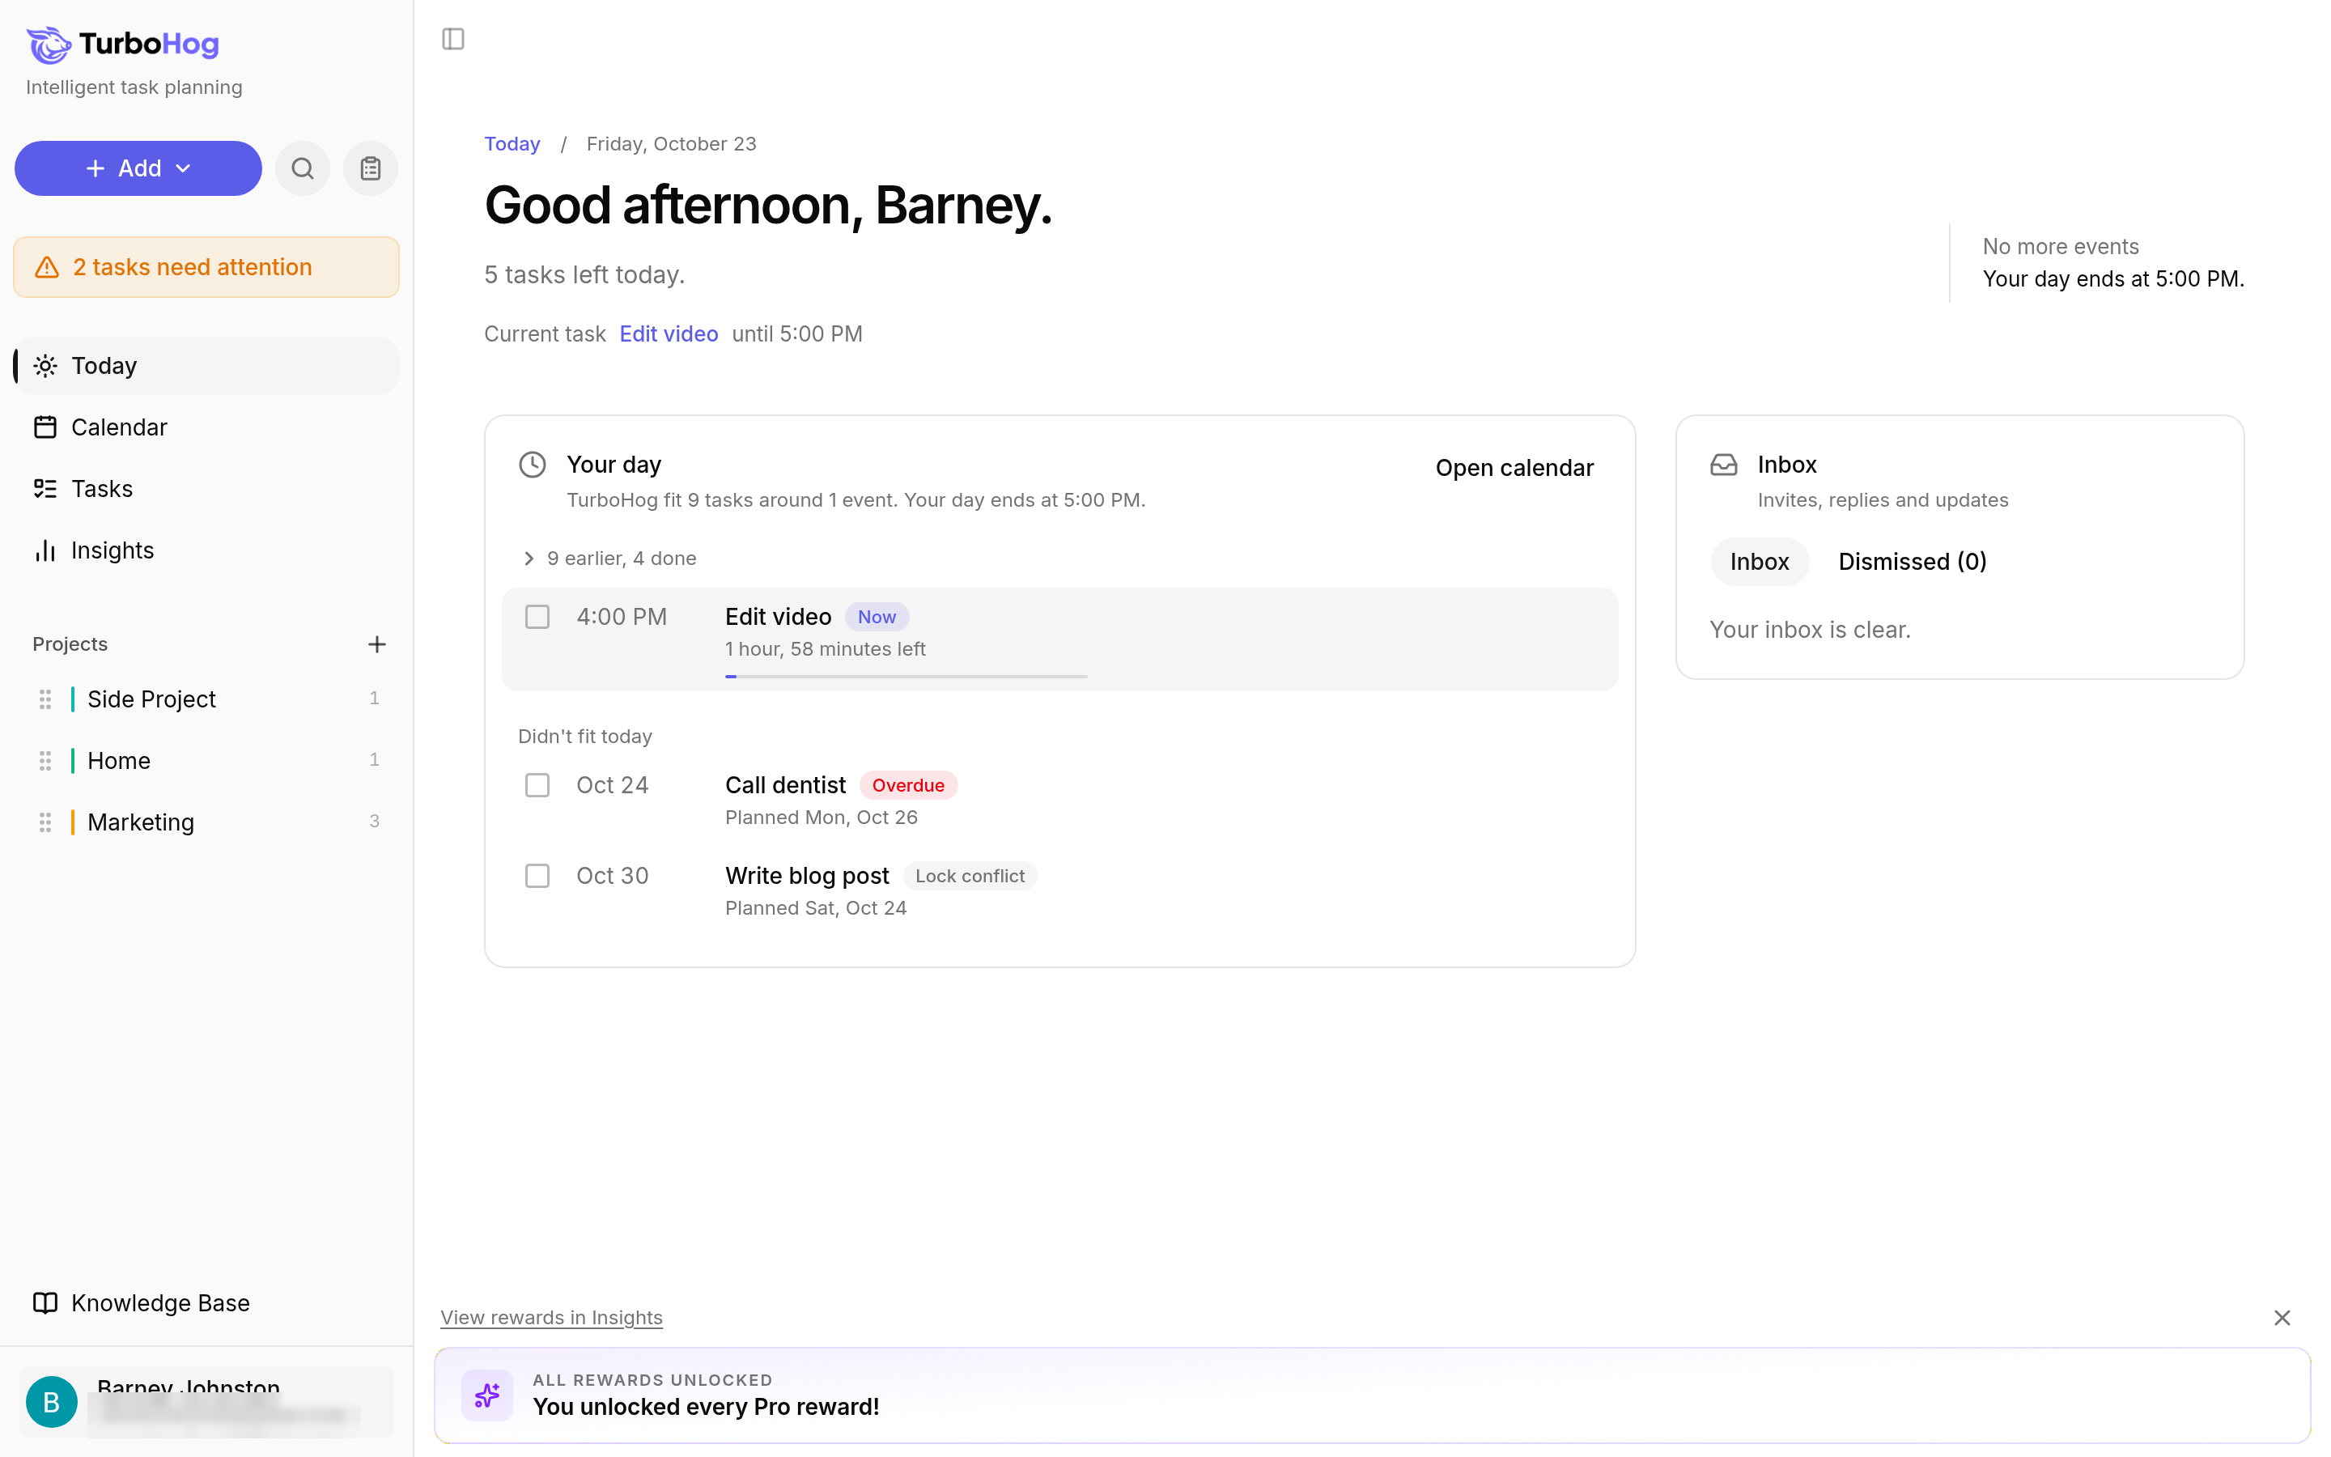Check off the Write blog post task
This screenshot has height=1457, width=2331.
[537, 876]
